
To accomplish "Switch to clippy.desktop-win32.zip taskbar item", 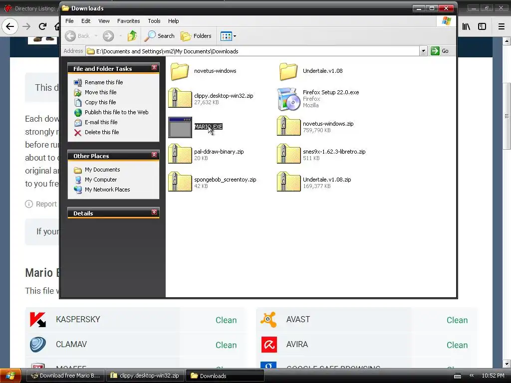I will [x=145, y=376].
